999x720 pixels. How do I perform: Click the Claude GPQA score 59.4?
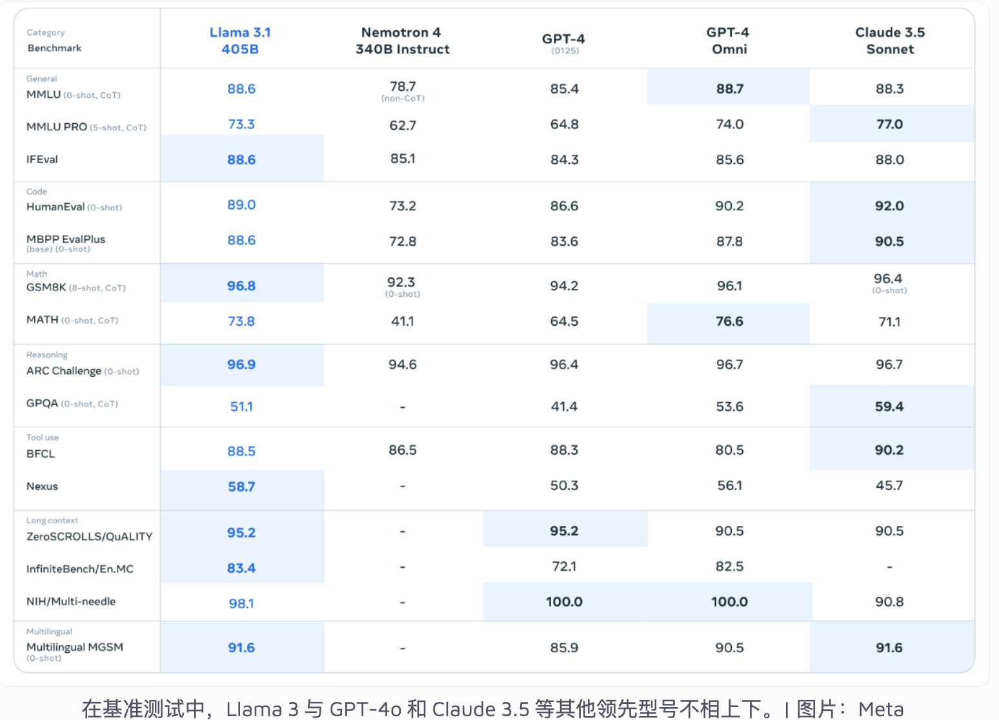tap(889, 406)
